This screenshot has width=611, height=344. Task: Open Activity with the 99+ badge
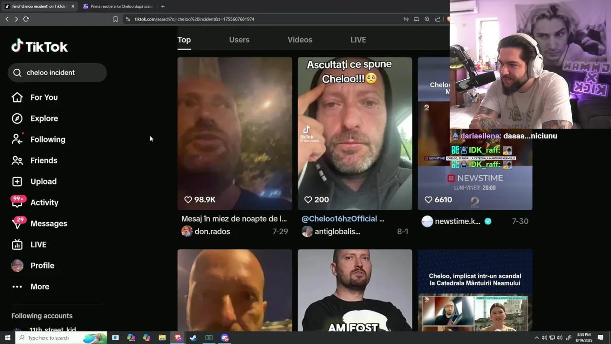click(35, 203)
